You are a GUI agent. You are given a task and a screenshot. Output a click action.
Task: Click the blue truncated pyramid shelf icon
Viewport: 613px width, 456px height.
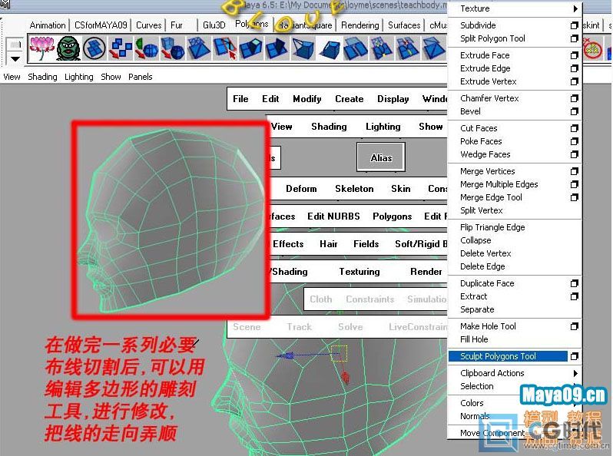(330, 48)
